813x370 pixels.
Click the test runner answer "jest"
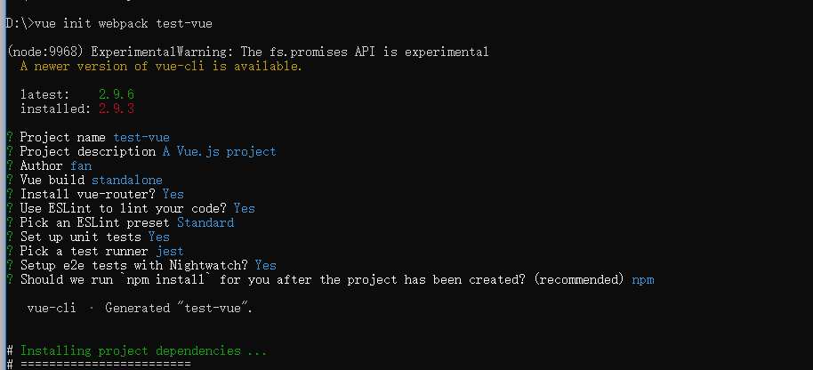click(x=170, y=251)
